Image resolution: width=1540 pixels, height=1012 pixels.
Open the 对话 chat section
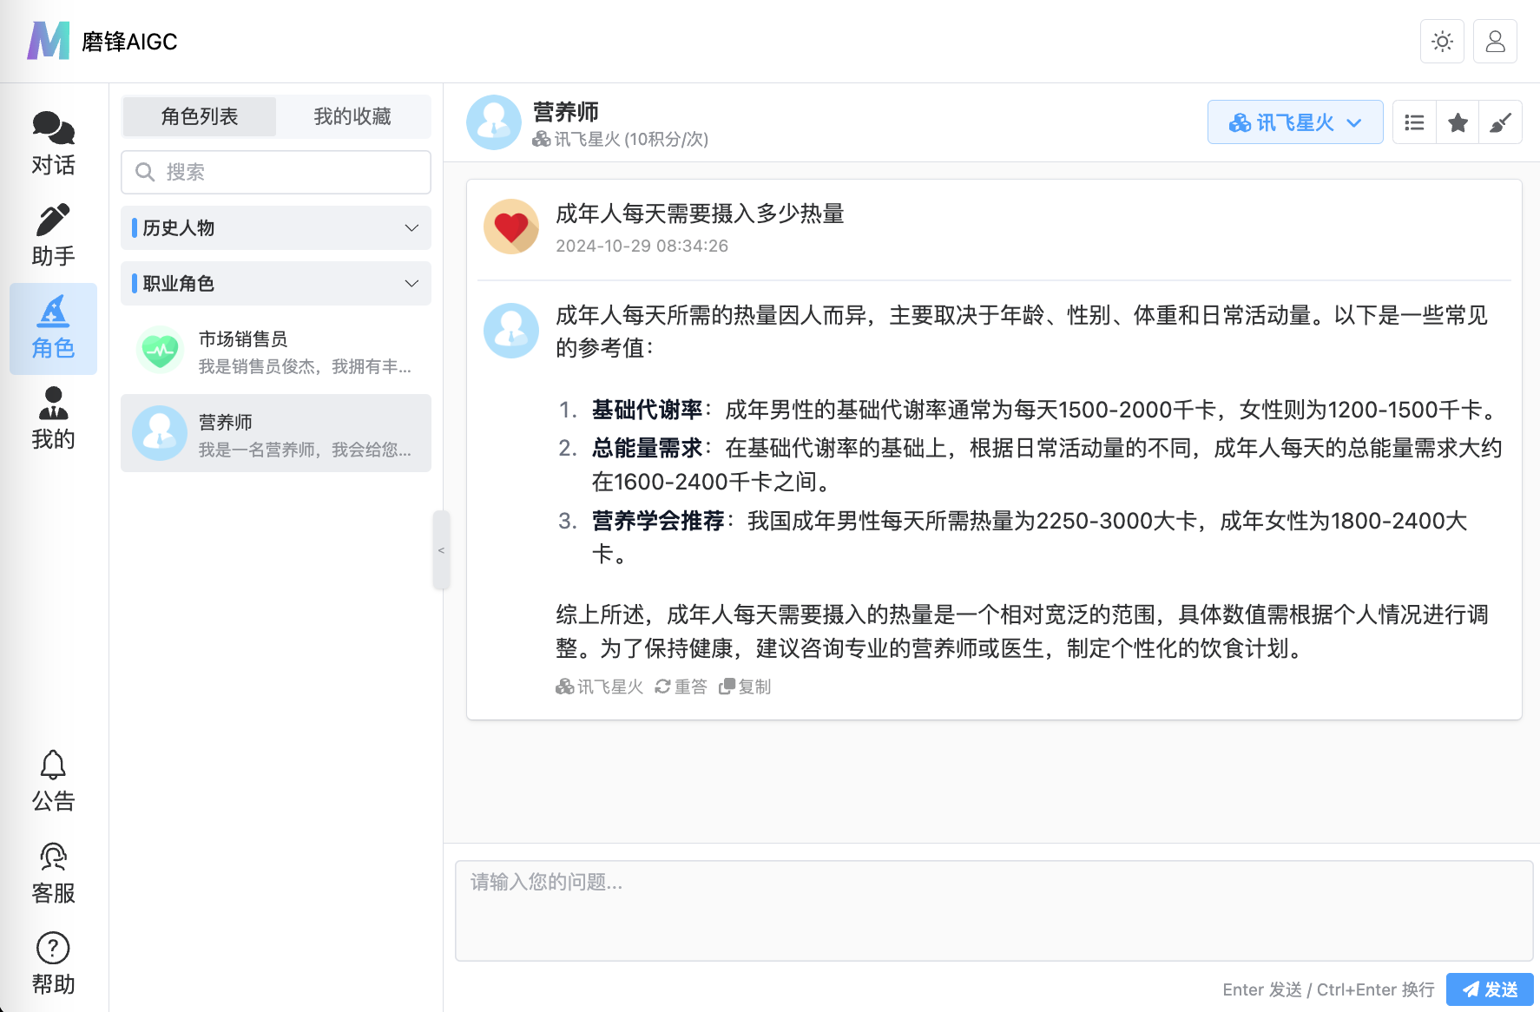click(x=53, y=144)
